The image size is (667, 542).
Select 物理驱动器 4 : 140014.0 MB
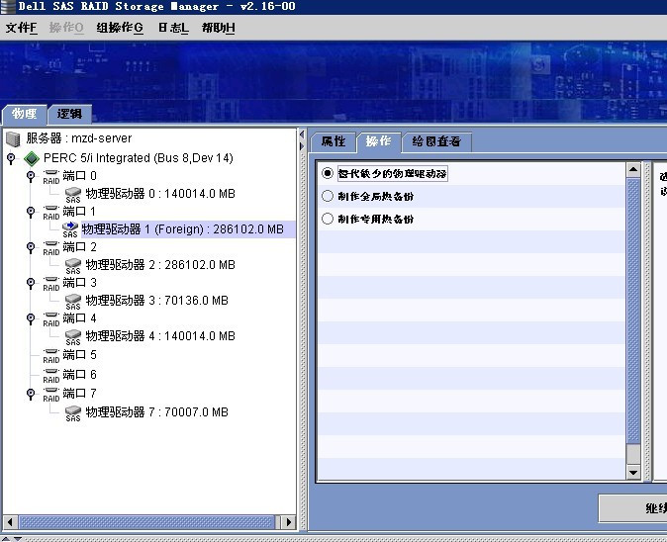point(160,336)
